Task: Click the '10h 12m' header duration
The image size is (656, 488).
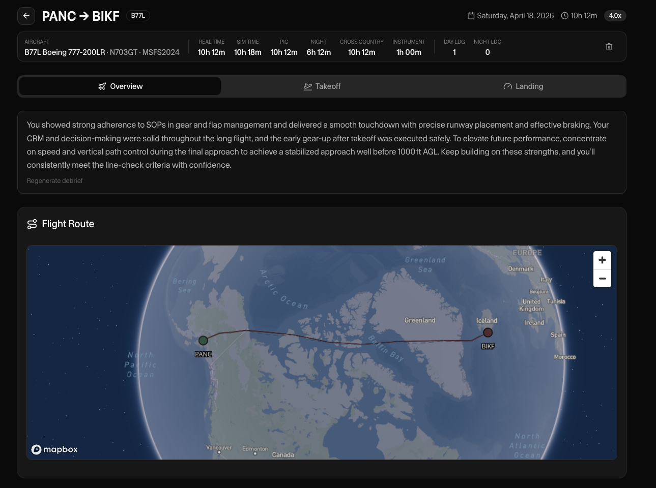Action: [584, 16]
